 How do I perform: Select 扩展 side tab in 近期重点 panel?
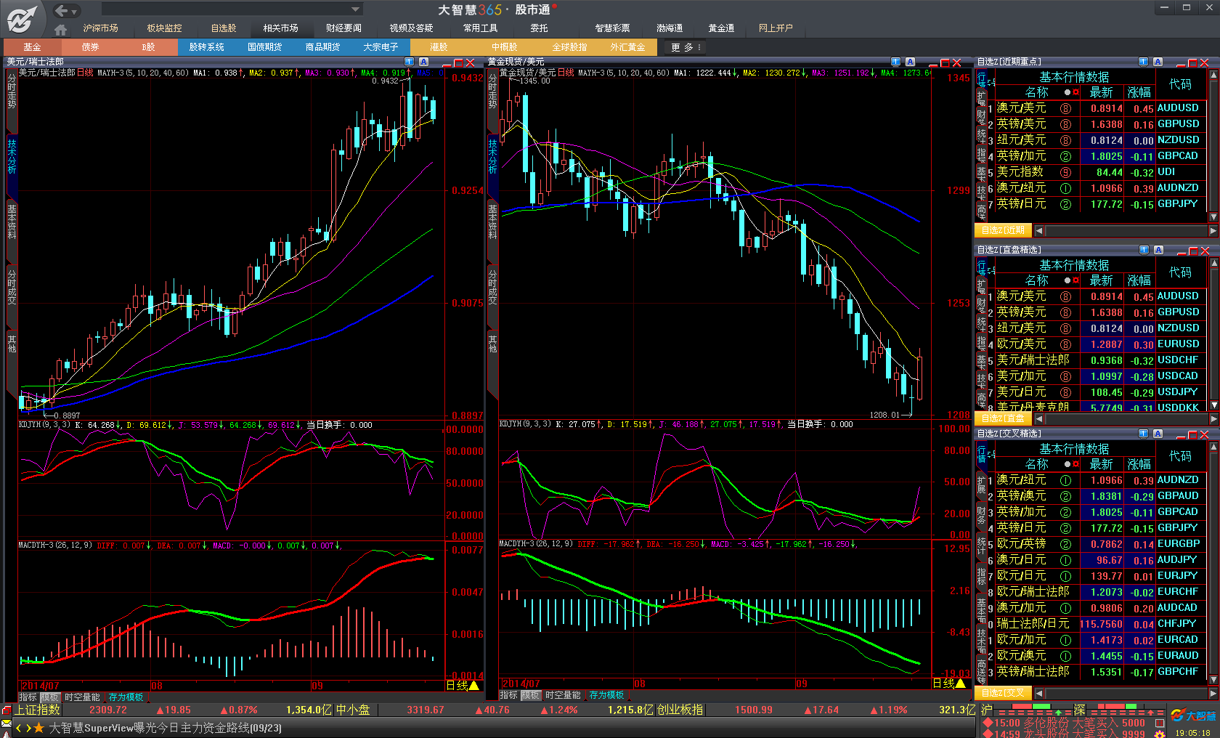[x=982, y=98]
